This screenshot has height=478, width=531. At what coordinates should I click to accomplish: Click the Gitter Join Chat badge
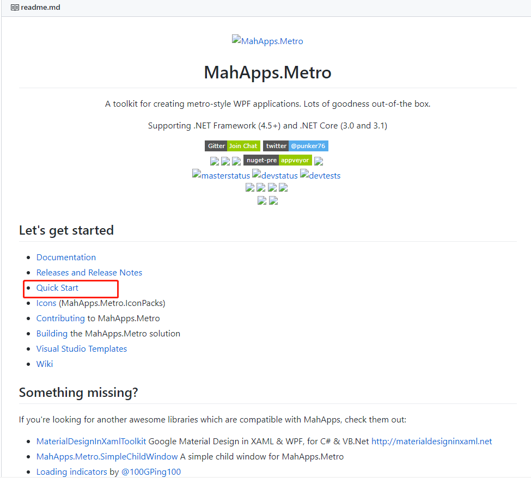pyautogui.click(x=233, y=146)
